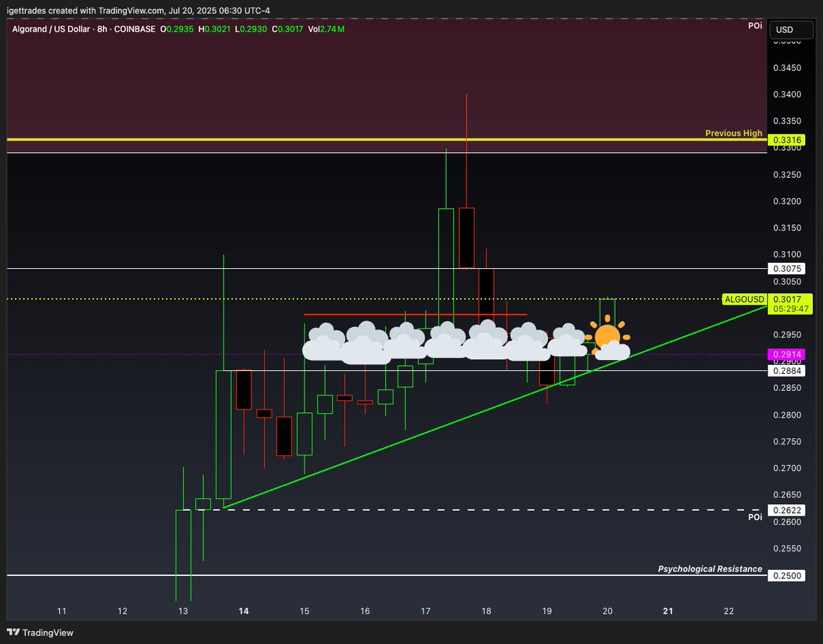
Task: Click the TradingView logo at bottom left
Action: pyautogui.click(x=40, y=632)
